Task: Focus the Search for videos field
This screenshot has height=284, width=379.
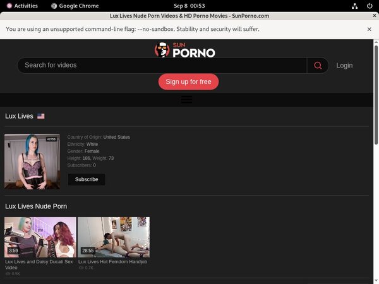Action: click(x=162, y=66)
